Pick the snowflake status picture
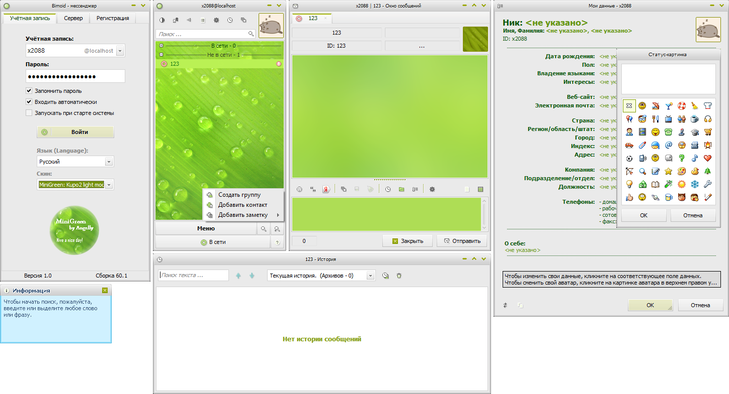Viewport: 729px width, 394px height. click(x=694, y=184)
